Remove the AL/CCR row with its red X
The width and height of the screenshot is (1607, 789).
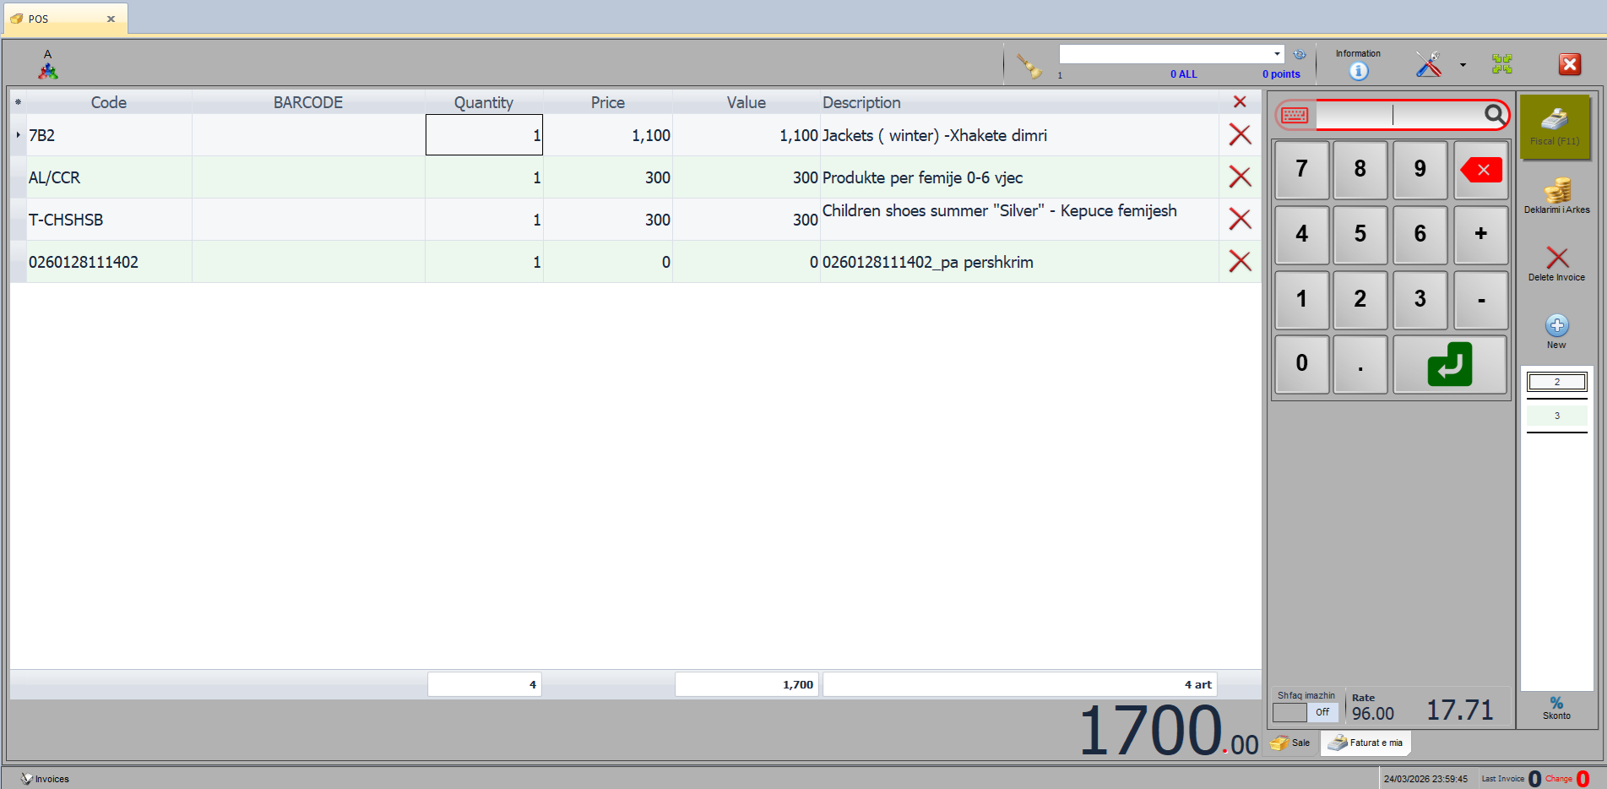coord(1239,177)
